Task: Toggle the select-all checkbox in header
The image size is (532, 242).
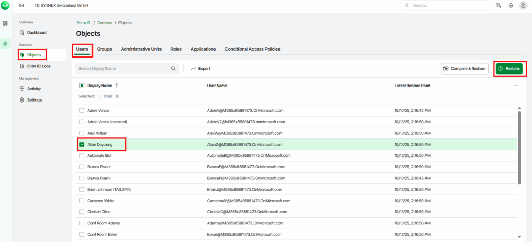Action: pos(82,86)
